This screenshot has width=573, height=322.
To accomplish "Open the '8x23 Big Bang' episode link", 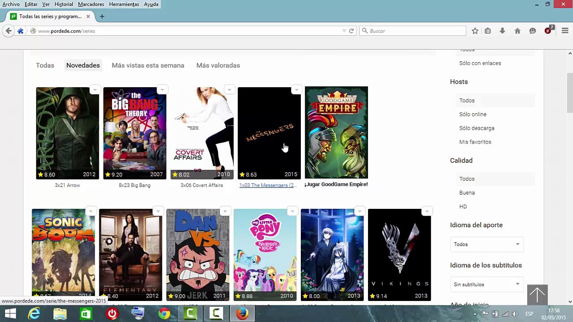I will (134, 185).
